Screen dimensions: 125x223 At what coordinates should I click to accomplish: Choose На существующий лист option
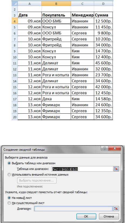tap(9, 203)
